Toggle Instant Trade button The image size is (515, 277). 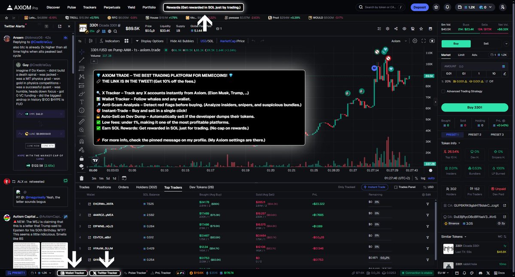[x=375, y=187]
